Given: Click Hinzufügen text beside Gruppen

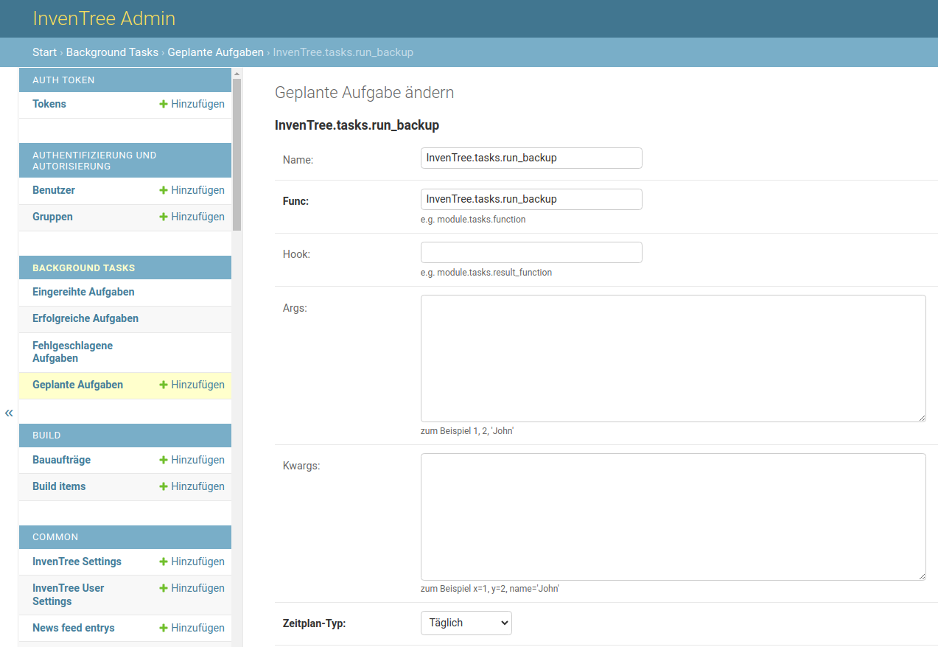Looking at the screenshot, I should click(x=197, y=217).
